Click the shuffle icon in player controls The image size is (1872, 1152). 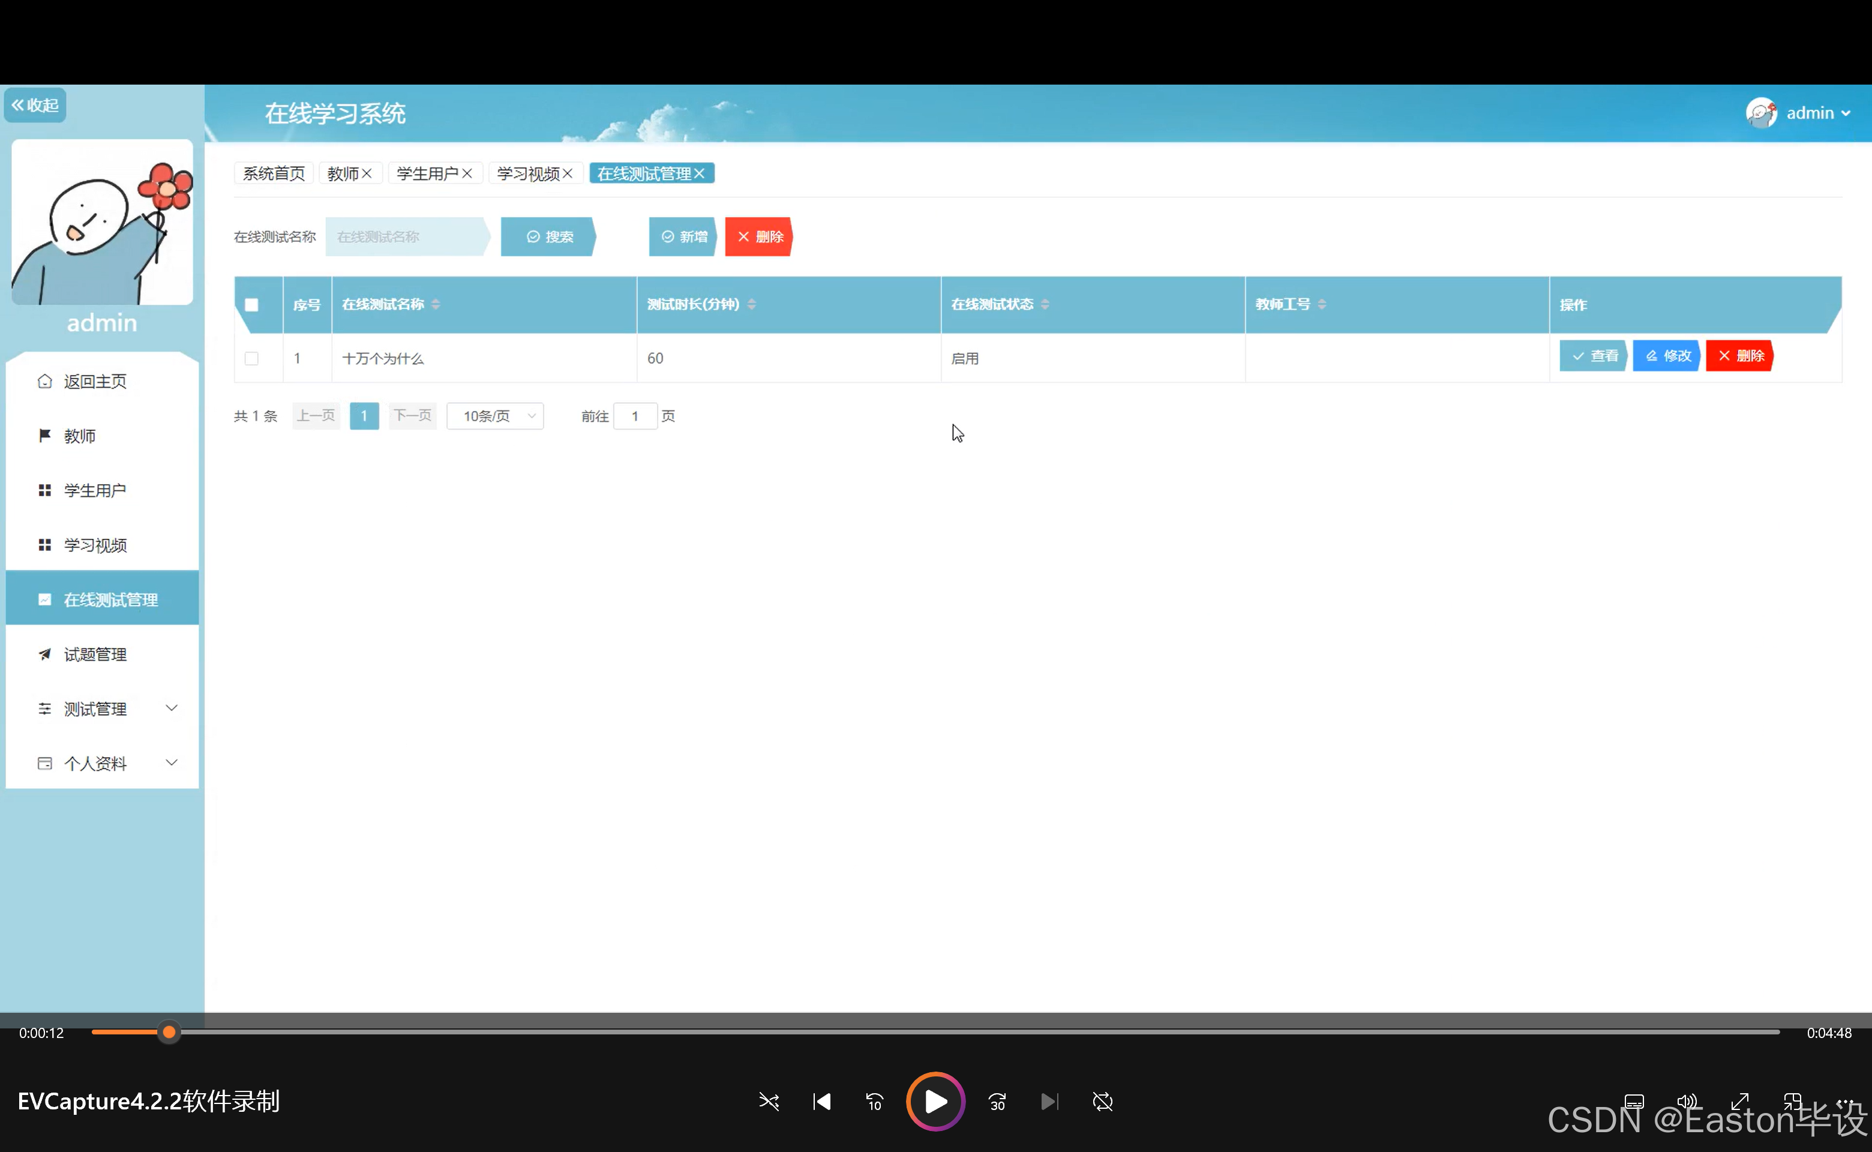[x=769, y=1102]
